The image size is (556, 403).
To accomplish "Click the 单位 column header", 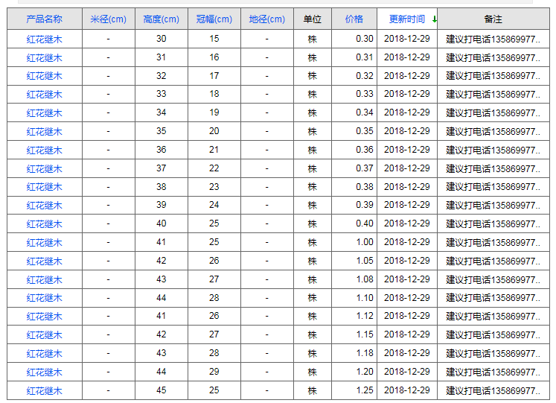I will point(313,19).
